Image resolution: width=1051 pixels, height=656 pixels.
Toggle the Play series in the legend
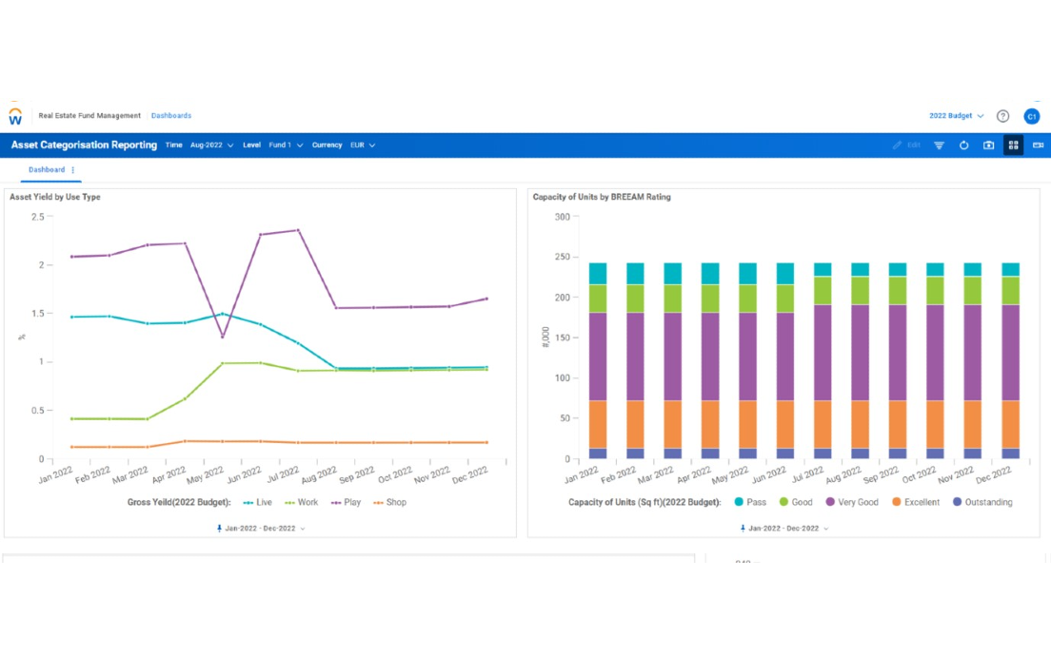pos(346,502)
